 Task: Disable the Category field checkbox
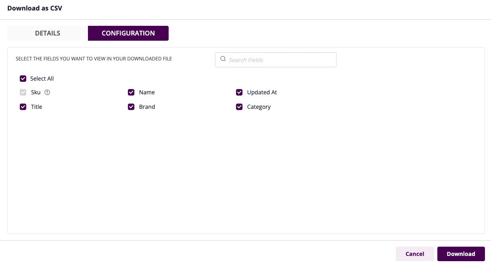[239, 107]
